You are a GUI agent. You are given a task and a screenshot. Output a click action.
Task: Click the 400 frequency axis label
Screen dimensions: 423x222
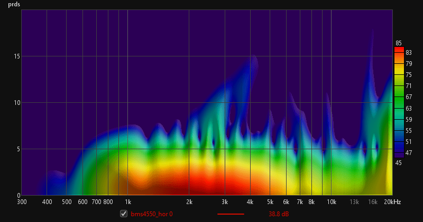[47, 202]
